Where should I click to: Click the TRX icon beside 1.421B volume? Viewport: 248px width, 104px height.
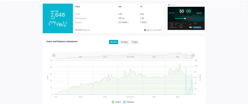point(147,22)
